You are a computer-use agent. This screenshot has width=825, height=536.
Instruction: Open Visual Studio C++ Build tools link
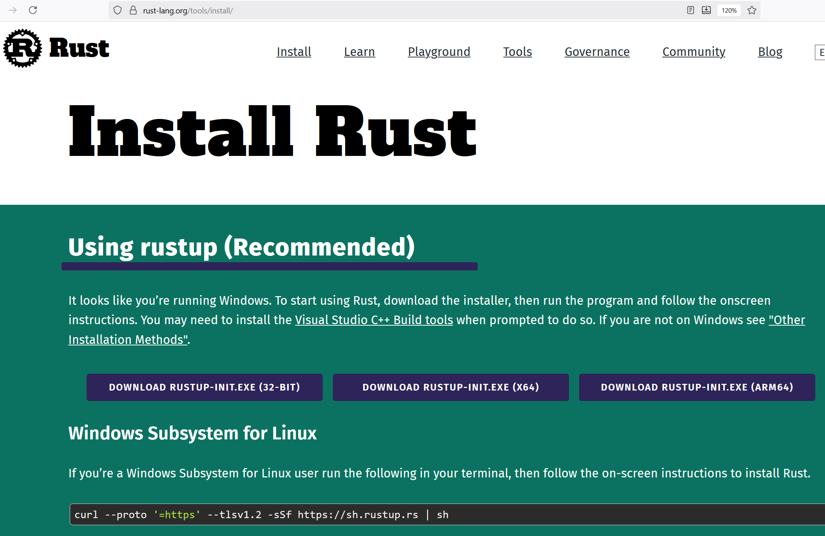coord(374,320)
